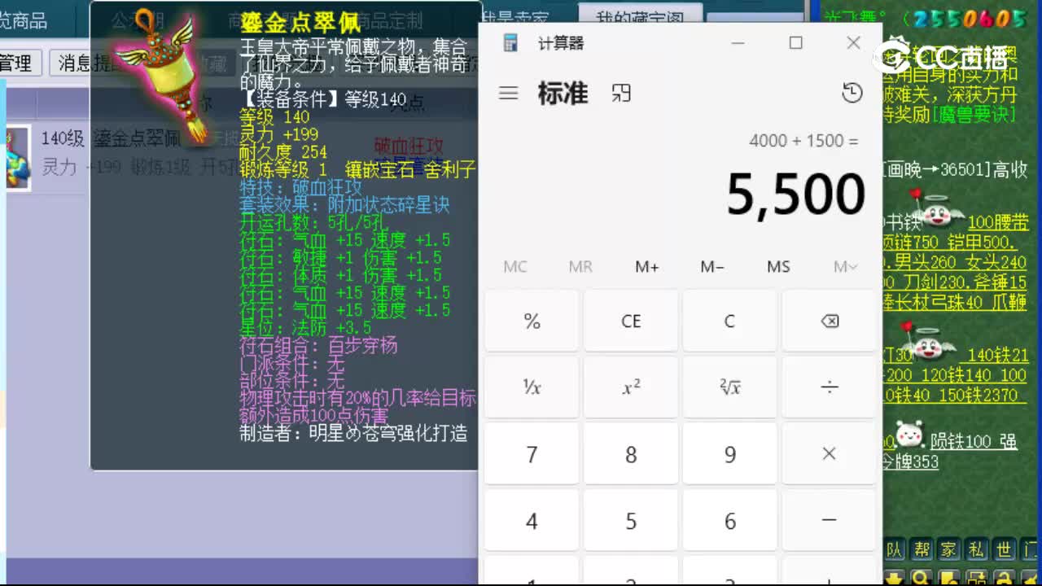Click the backspace key in Calculator

(x=829, y=321)
